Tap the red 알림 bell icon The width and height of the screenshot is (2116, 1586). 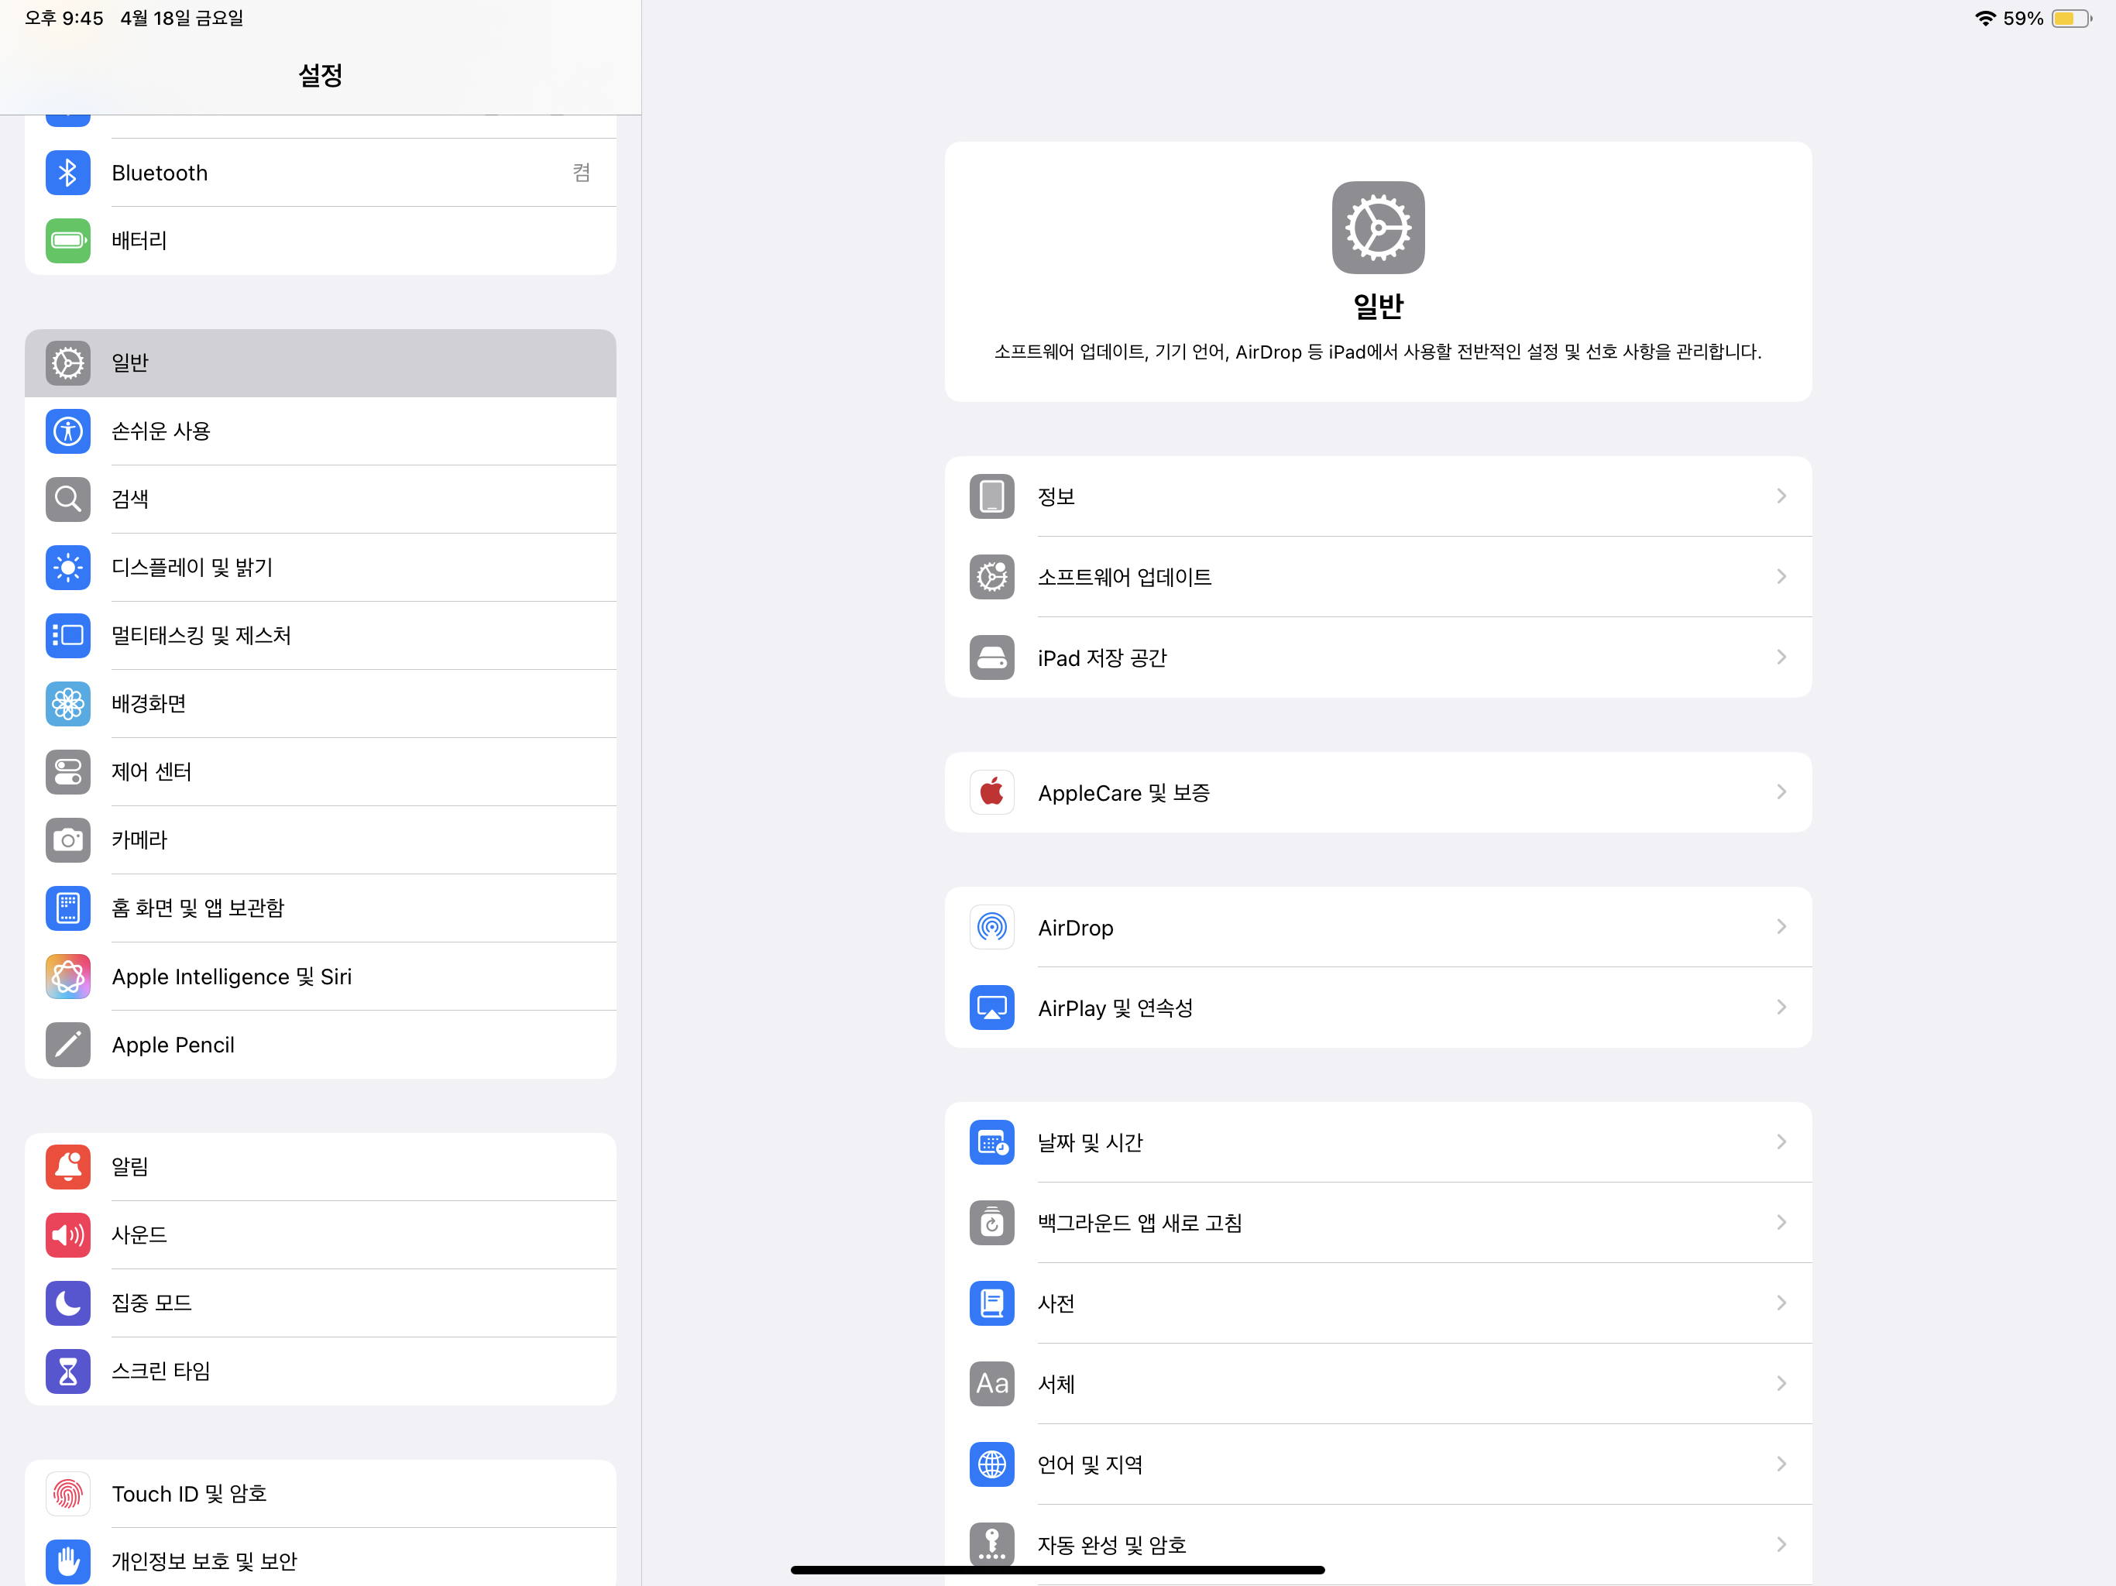(x=68, y=1167)
